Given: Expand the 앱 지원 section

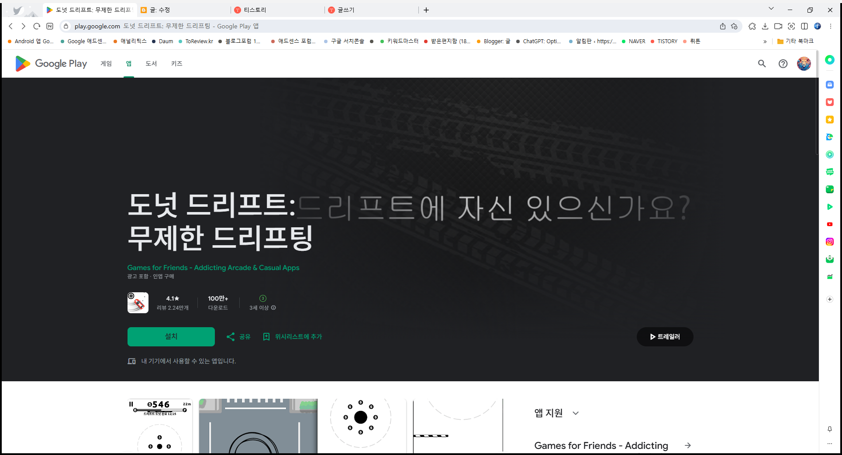Looking at the screenshot, I should click(576, 413).
